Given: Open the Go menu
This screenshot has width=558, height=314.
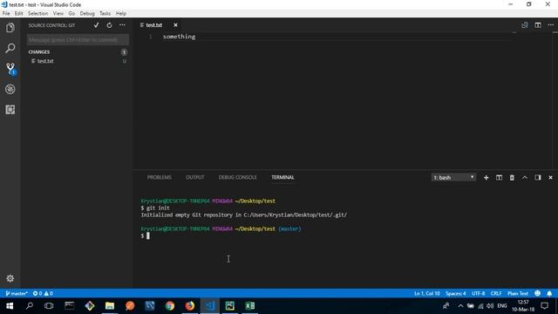Looking at the screenshot, I should [x=71, y=13].
